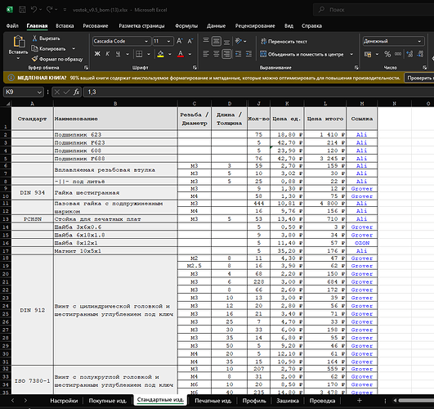Open the Копировать dropdown arrow
434x409 pixels.
click(x=74, y=48)
